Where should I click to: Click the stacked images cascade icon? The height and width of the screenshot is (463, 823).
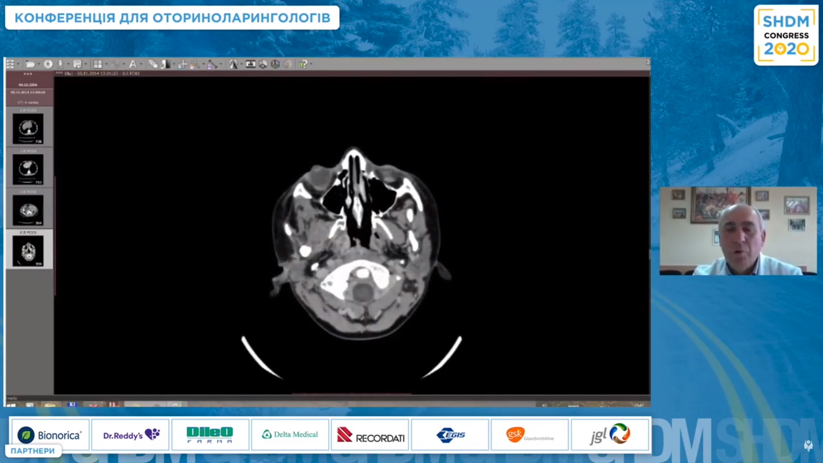coord(153,64)
